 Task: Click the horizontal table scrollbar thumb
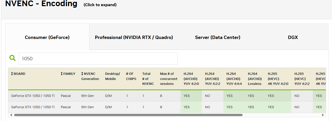pos(128,115)
